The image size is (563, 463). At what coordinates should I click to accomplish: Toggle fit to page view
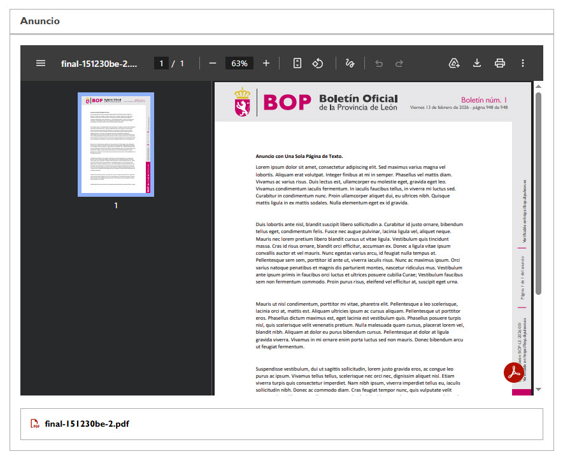tap(297, 63)
